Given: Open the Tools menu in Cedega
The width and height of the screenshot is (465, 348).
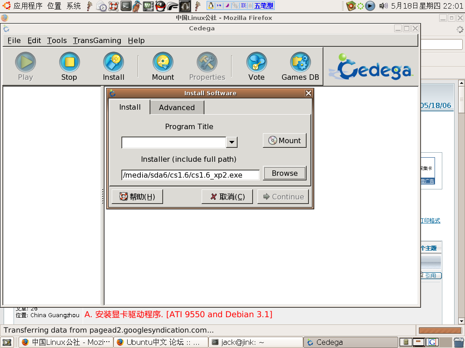Looking at the screenshot, I should [x=57, y=40].
